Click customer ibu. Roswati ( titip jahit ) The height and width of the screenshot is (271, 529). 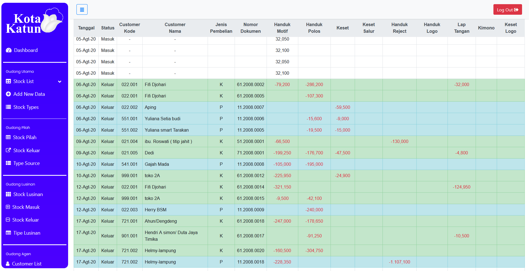point(168,141)
